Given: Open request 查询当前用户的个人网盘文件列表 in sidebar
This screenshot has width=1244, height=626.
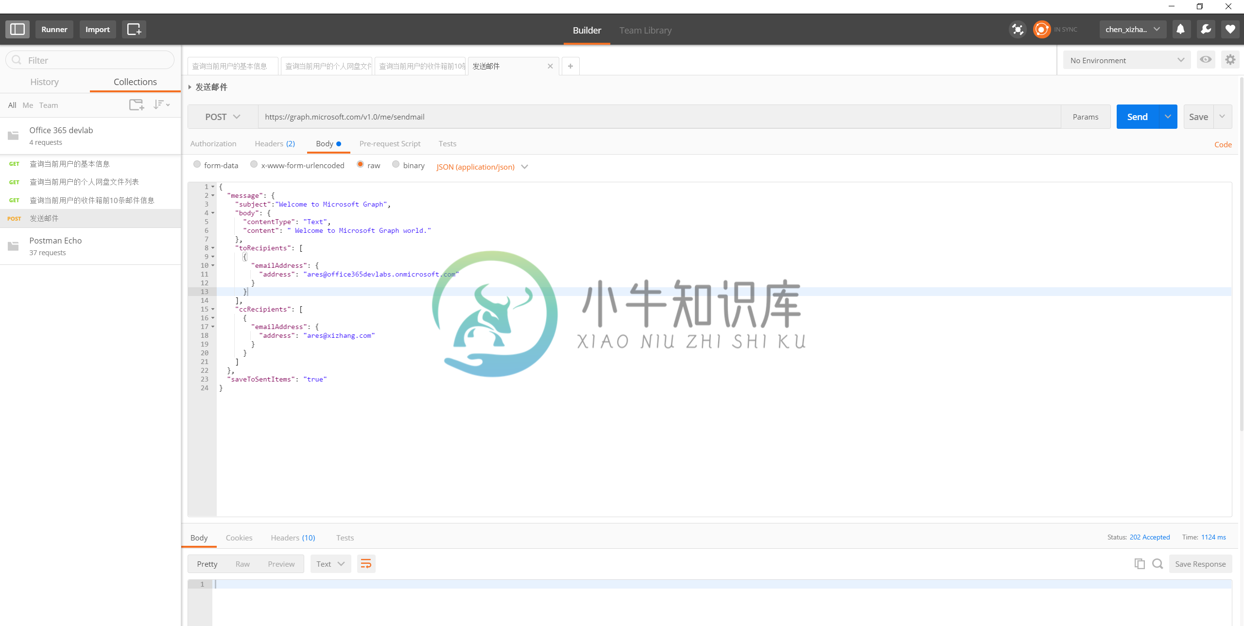Looking at the screenshot, I should [x=90, y=182].
